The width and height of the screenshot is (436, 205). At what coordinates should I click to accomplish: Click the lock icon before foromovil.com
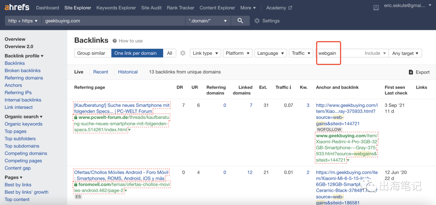coord(75,184)
